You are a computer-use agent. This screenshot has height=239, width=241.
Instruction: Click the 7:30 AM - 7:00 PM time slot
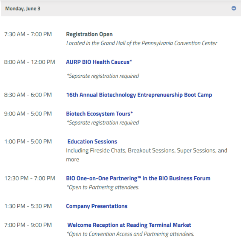coord(28,34)
